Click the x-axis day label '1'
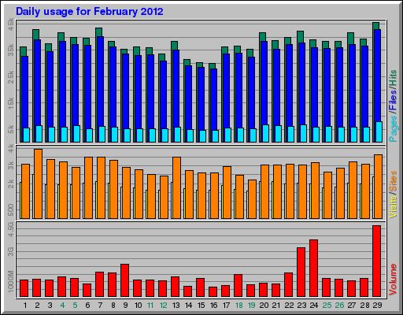 click(25, 306)
